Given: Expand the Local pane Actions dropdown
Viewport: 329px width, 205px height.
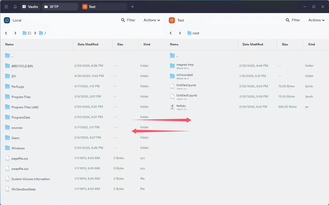Looking at the screenshot, I should [x=152, y=20].
